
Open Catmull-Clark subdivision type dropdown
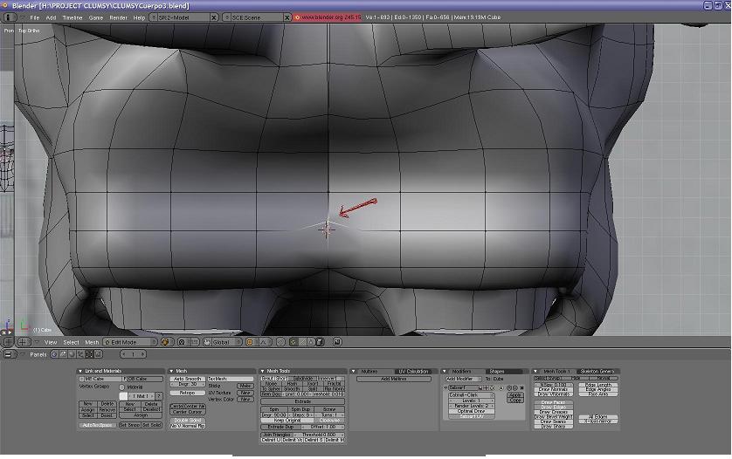472,395
